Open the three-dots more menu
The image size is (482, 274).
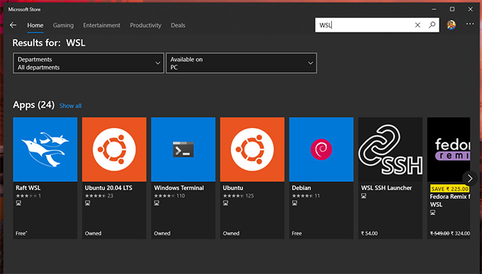[470, 24]
